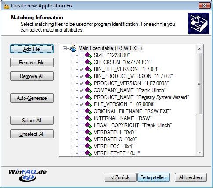Click the attribute icon next to VERDATELO
Screen dimensions: 213x188
click(88, 139)
